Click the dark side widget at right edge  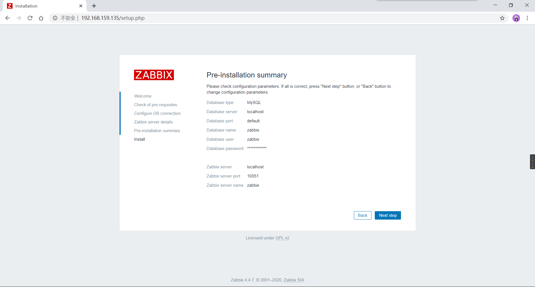pyautogui.click(x=532, y=162)
